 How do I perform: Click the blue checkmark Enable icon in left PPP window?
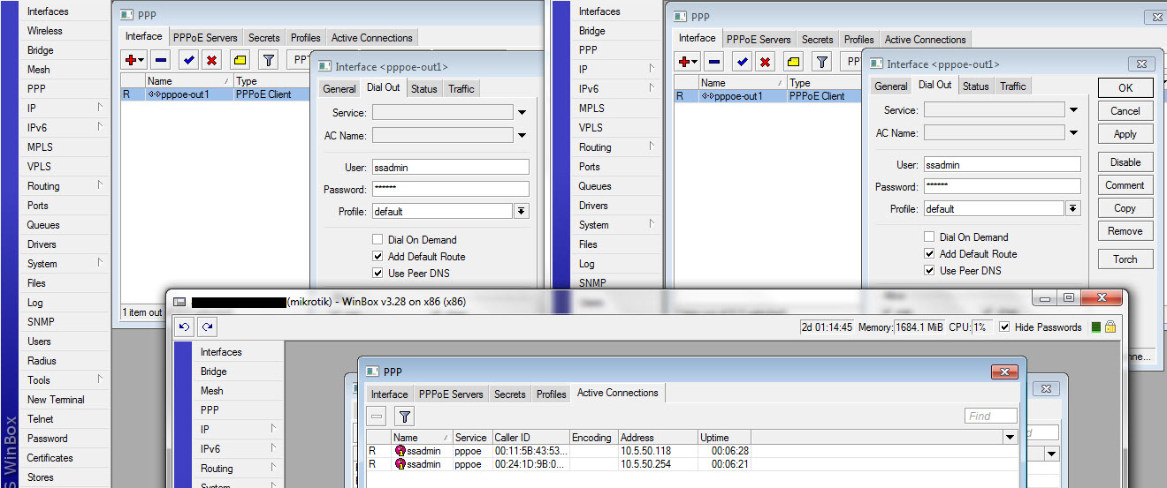pyautogui.click(x=188, y=60)
